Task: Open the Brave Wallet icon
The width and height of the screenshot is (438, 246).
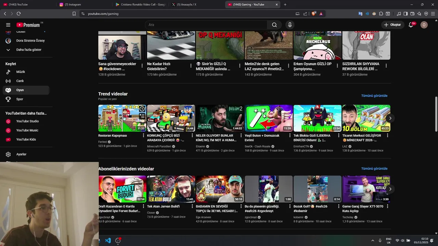Action: pos(412,14)
